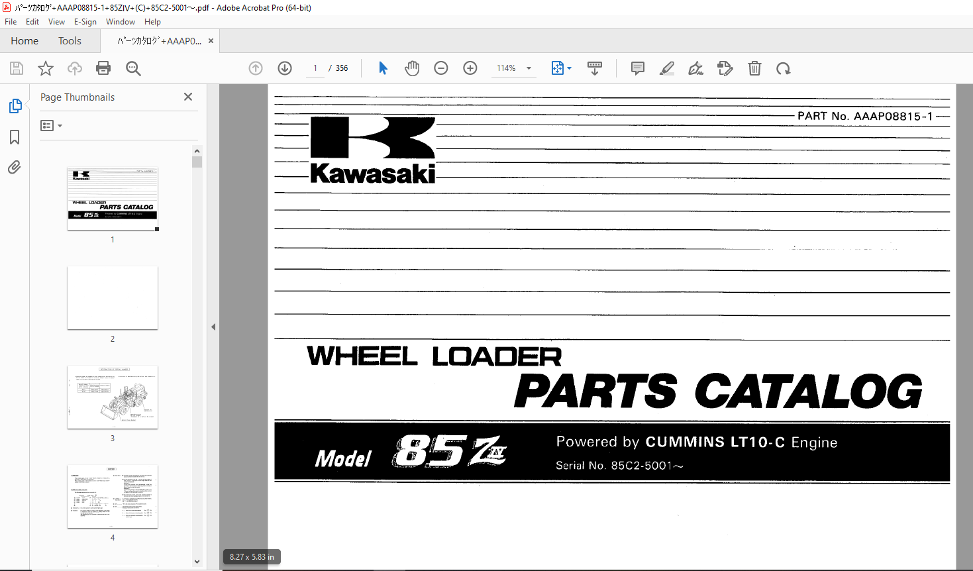Select the arrow Selection tool

(383, 68)
